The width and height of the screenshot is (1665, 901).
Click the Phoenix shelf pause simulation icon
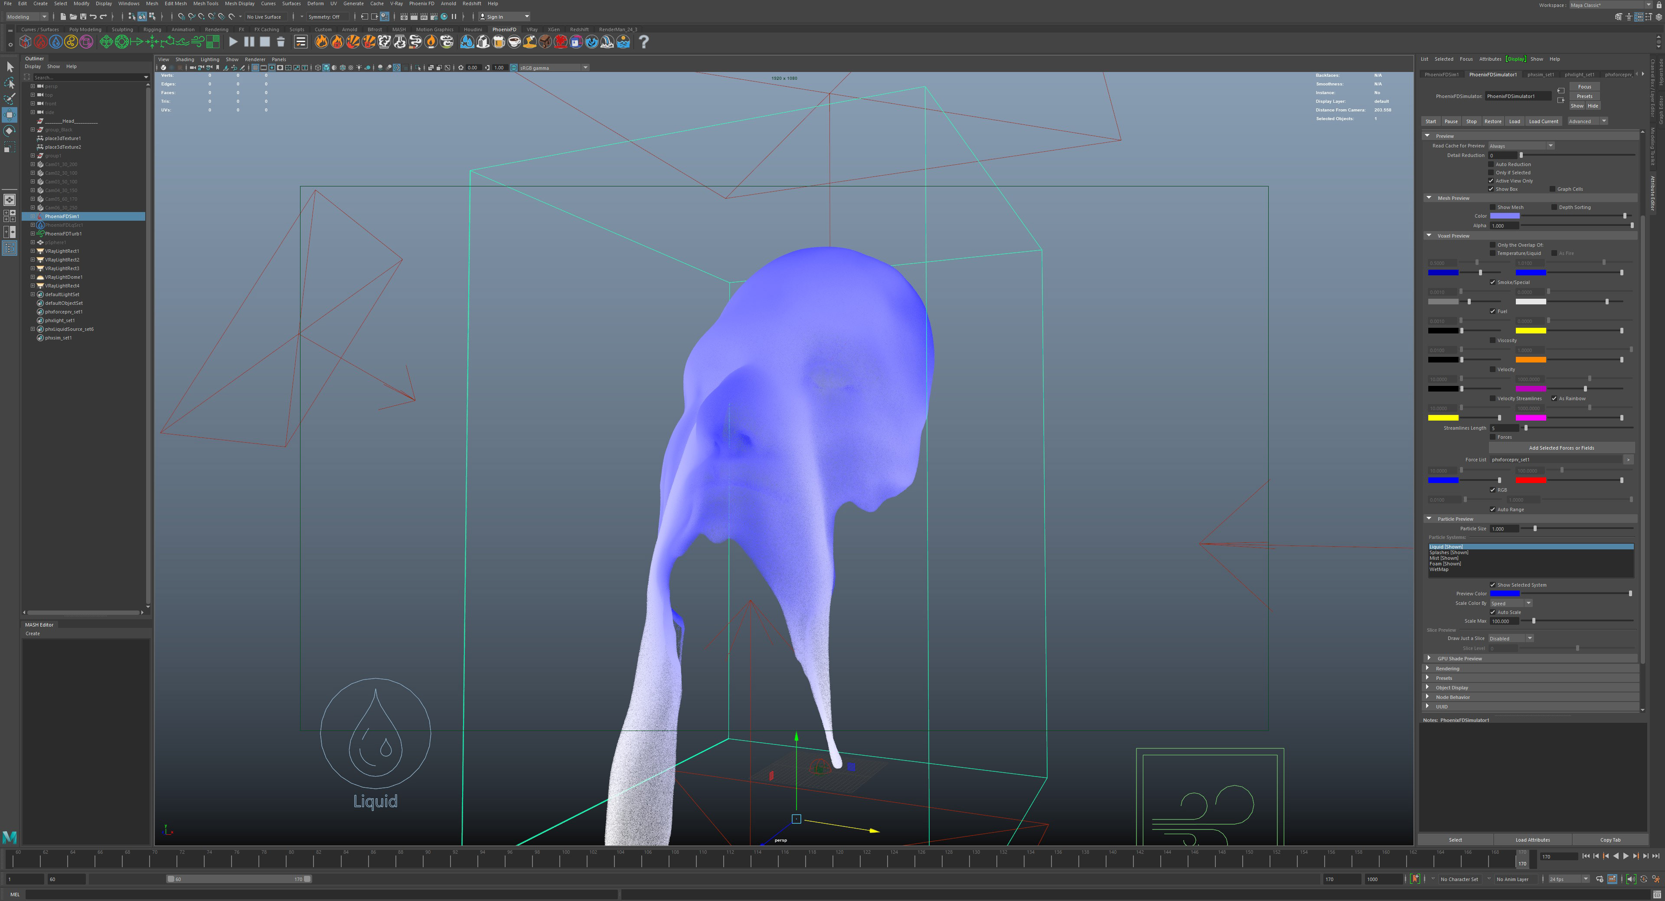coord(249,42)
